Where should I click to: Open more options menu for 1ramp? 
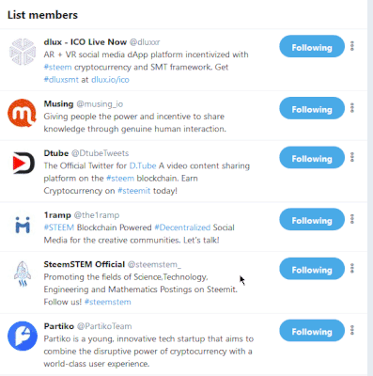[352, 219]
